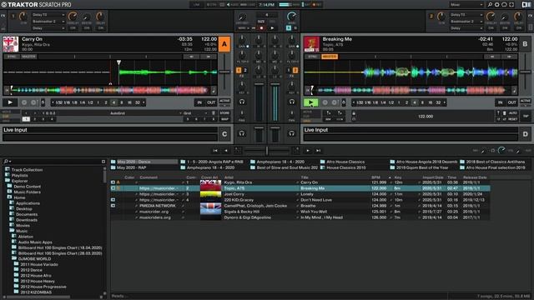
Task: Toggle FX unit 2 assign on channel B
Action: coord(295,70)
